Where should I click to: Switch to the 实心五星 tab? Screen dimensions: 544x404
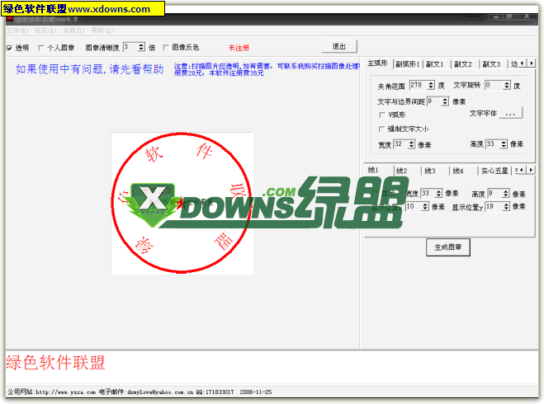494,171
